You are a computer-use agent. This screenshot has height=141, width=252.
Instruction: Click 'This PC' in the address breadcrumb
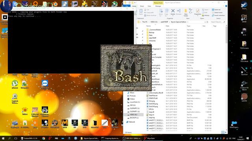[x=145, y=22]
